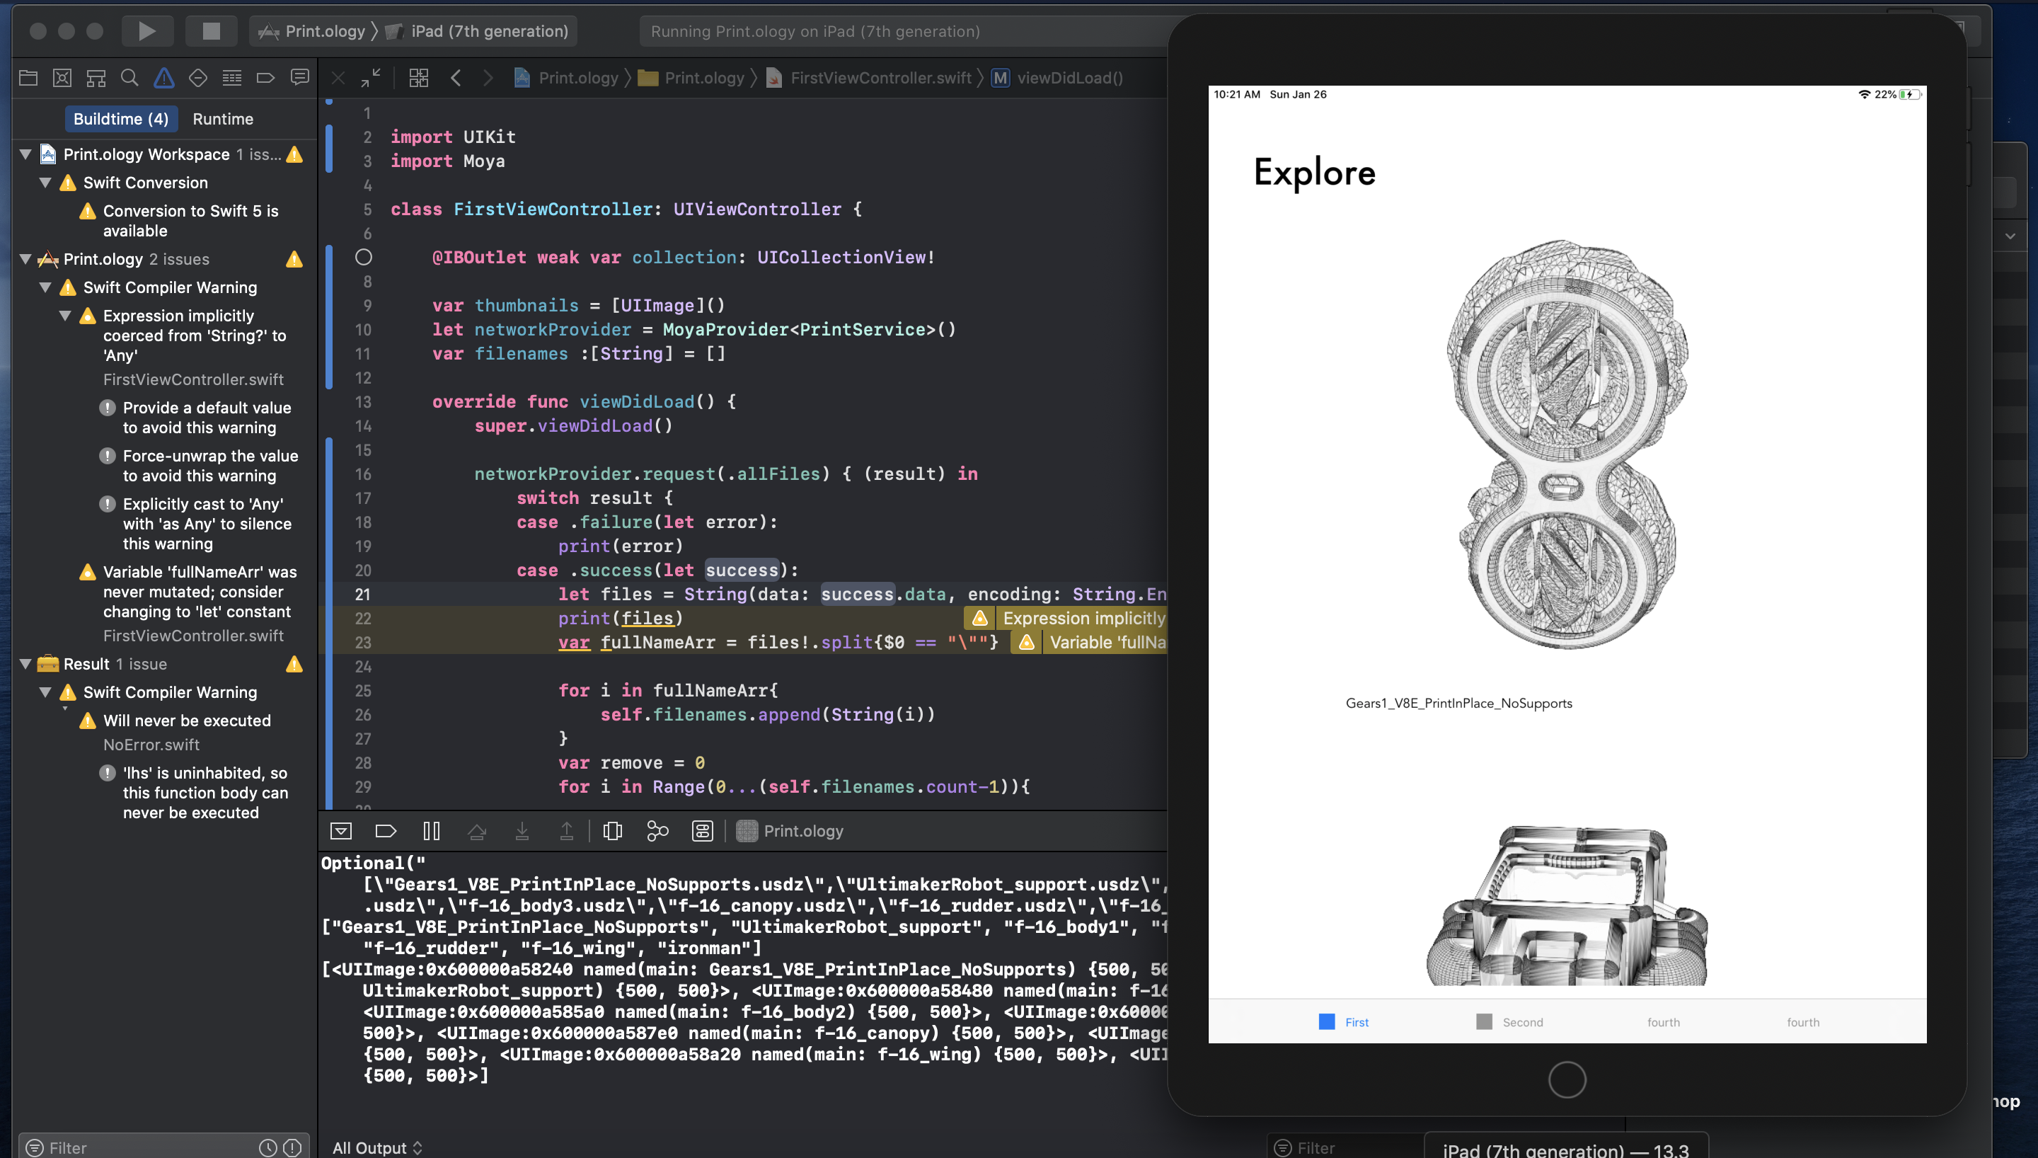Click the Hide debug area icon
Image resolution: width=2038 pixels, height=1158 pixels.
(x=341, y=831)
